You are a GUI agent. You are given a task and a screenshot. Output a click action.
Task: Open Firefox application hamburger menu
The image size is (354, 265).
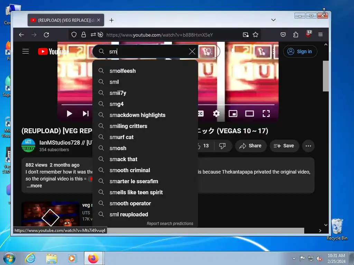coord(320,35)
